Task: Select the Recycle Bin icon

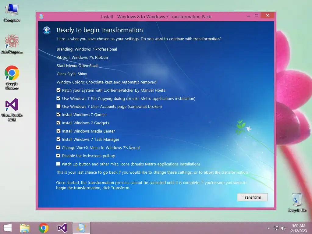Action: coord(297,202)
